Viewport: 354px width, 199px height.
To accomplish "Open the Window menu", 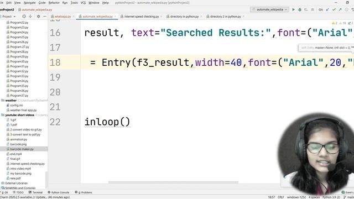I will tap(94, 3).
